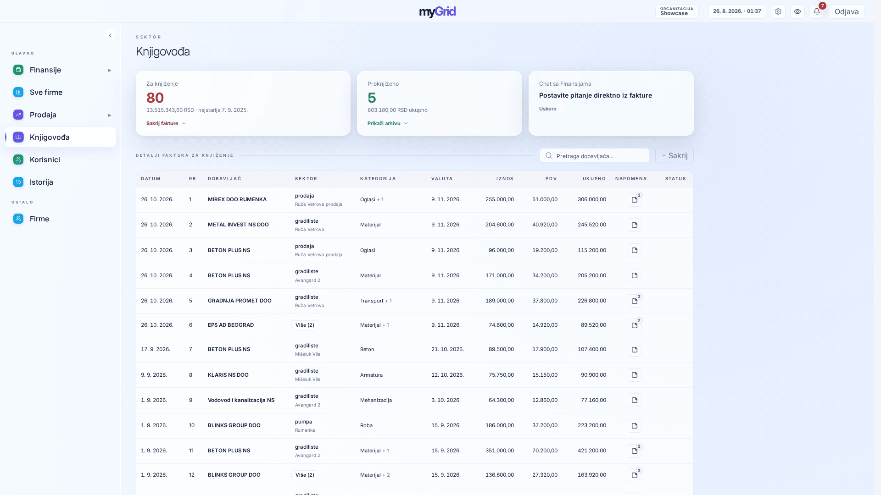Sort table by DOBAVLJAČ column header
This screenshot has width=881, height=495.
pos(224,179)
